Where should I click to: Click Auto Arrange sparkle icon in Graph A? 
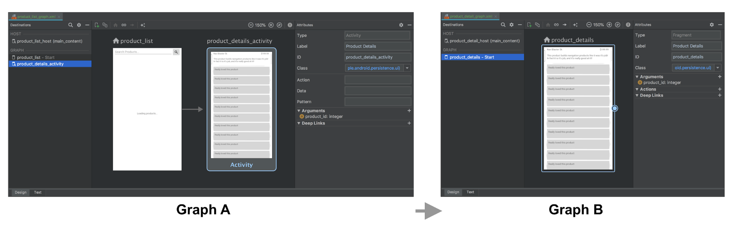[143, 25]
